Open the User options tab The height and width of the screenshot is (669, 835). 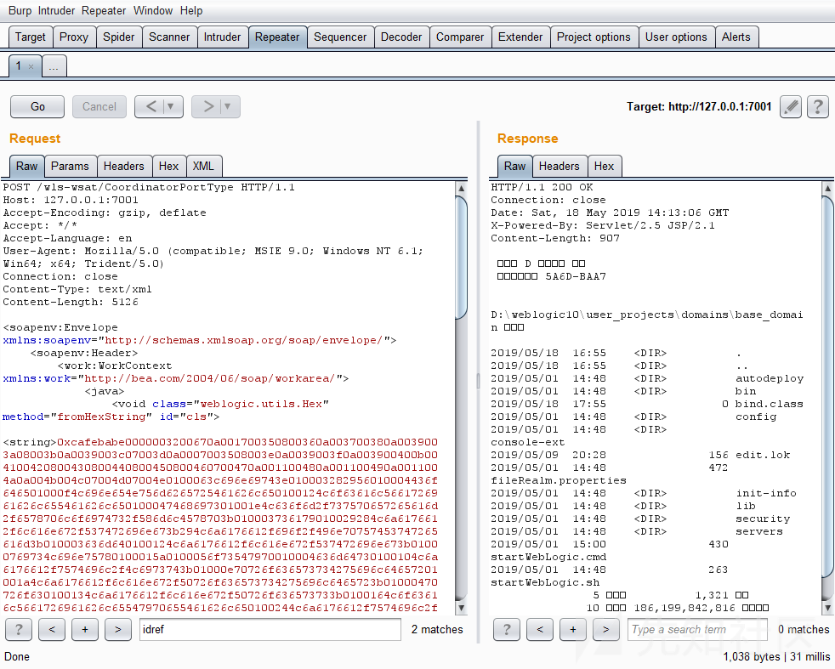point(676,37)
